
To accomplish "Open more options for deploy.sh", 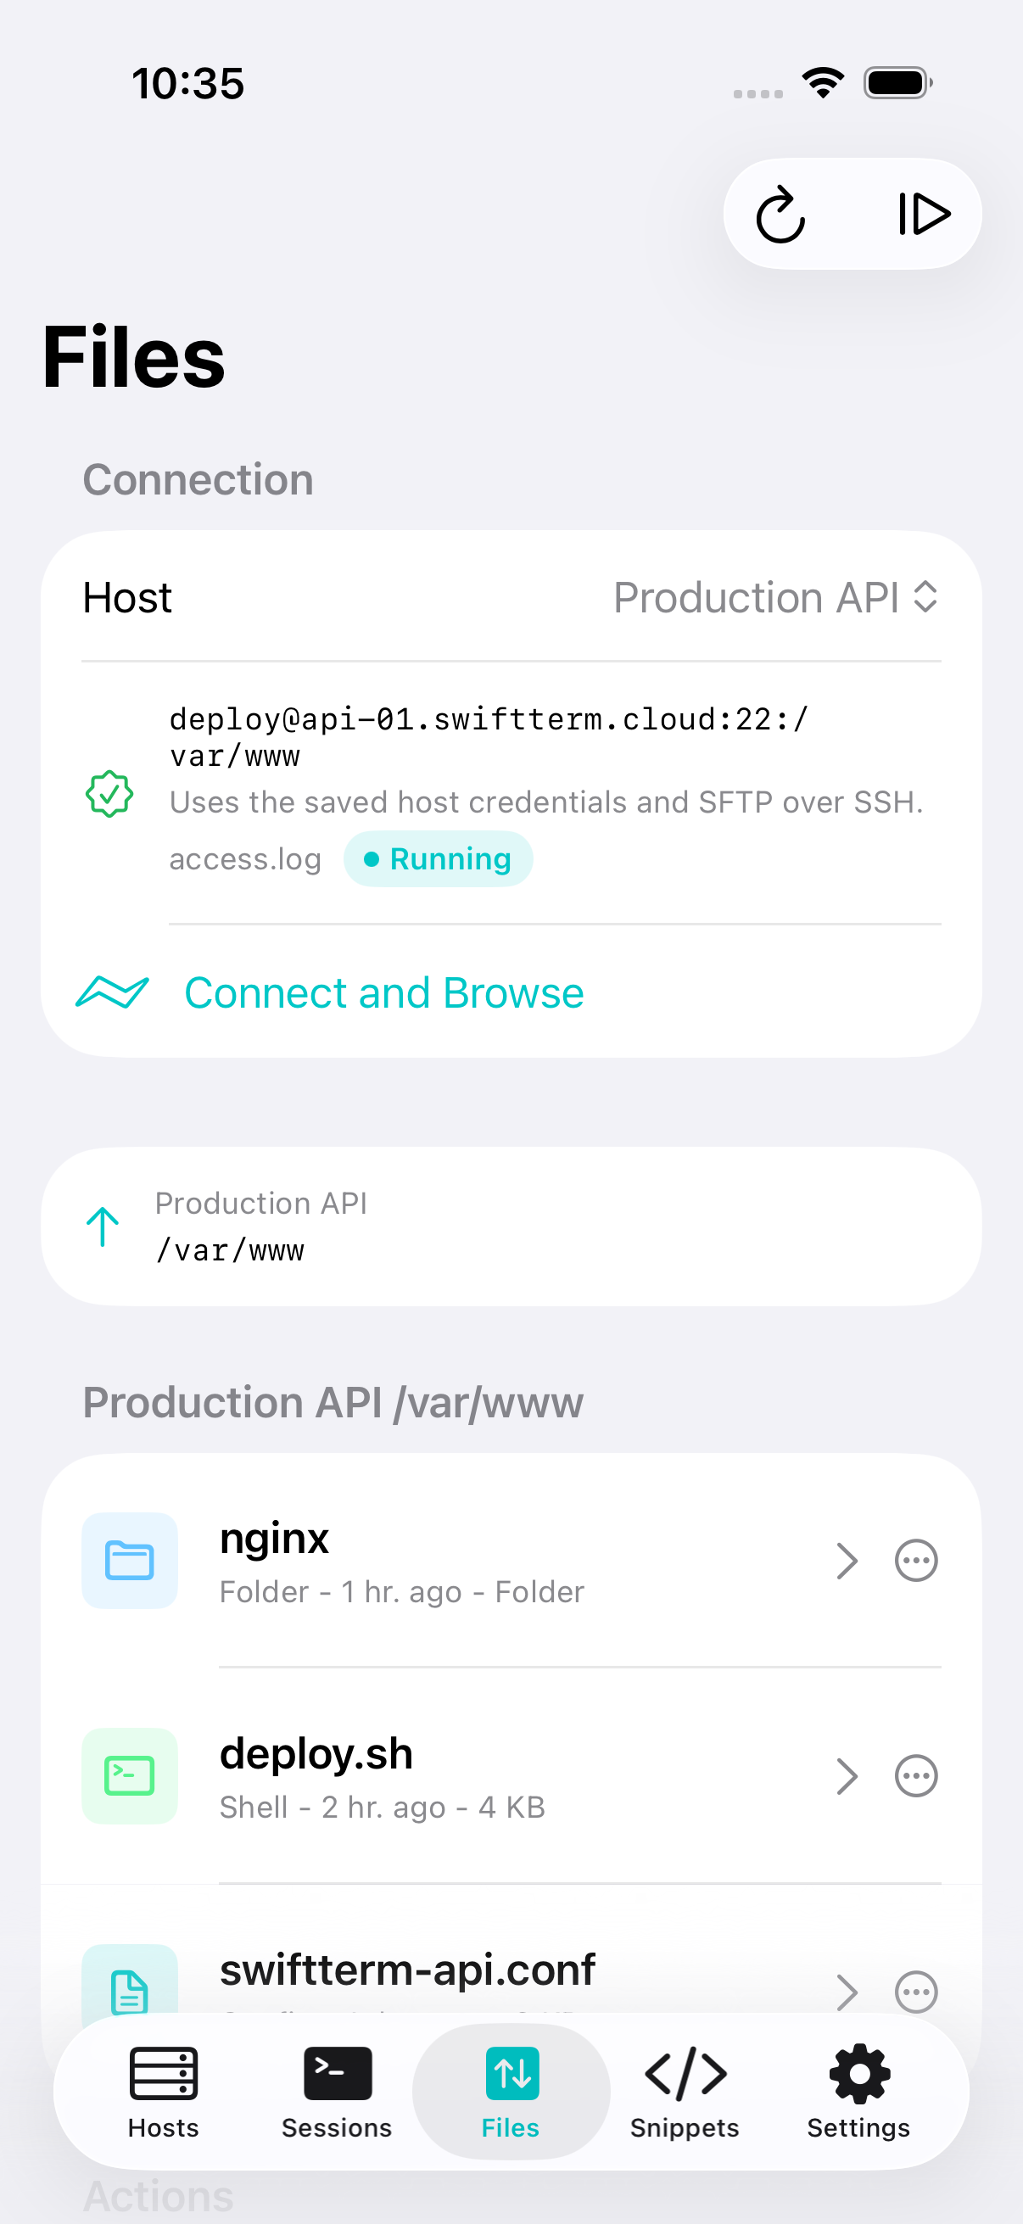I will coord(916,1776).
